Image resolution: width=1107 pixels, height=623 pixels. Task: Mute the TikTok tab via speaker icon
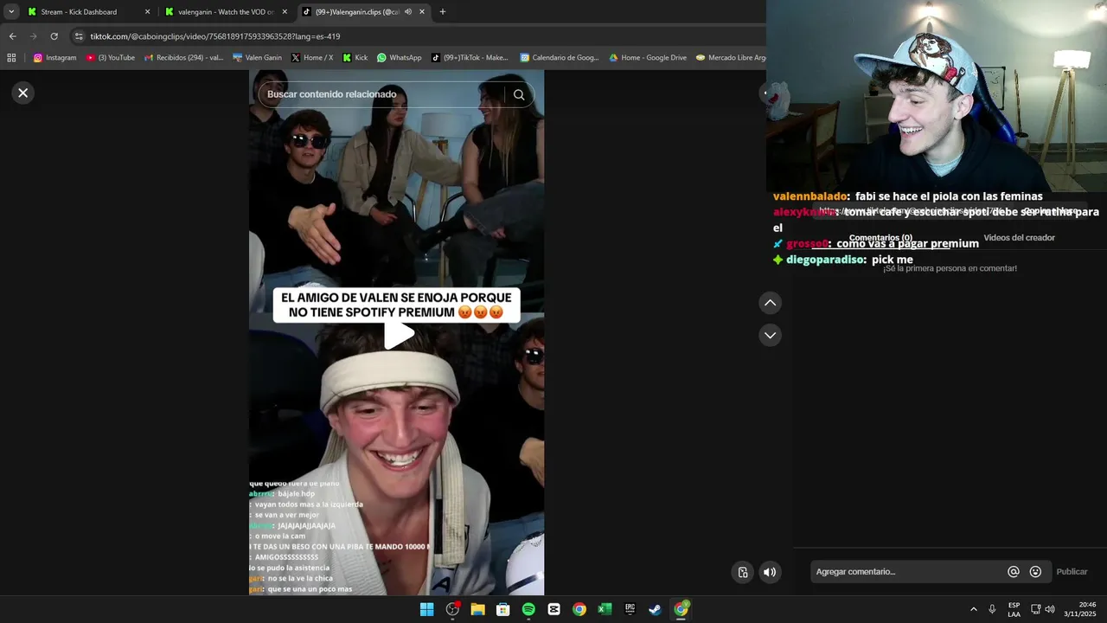[407, 12]
